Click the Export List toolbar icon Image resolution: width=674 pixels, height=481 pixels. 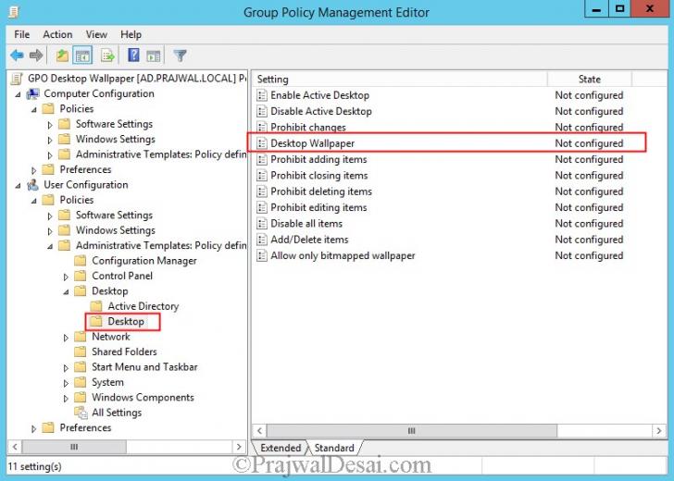point(107,55)
